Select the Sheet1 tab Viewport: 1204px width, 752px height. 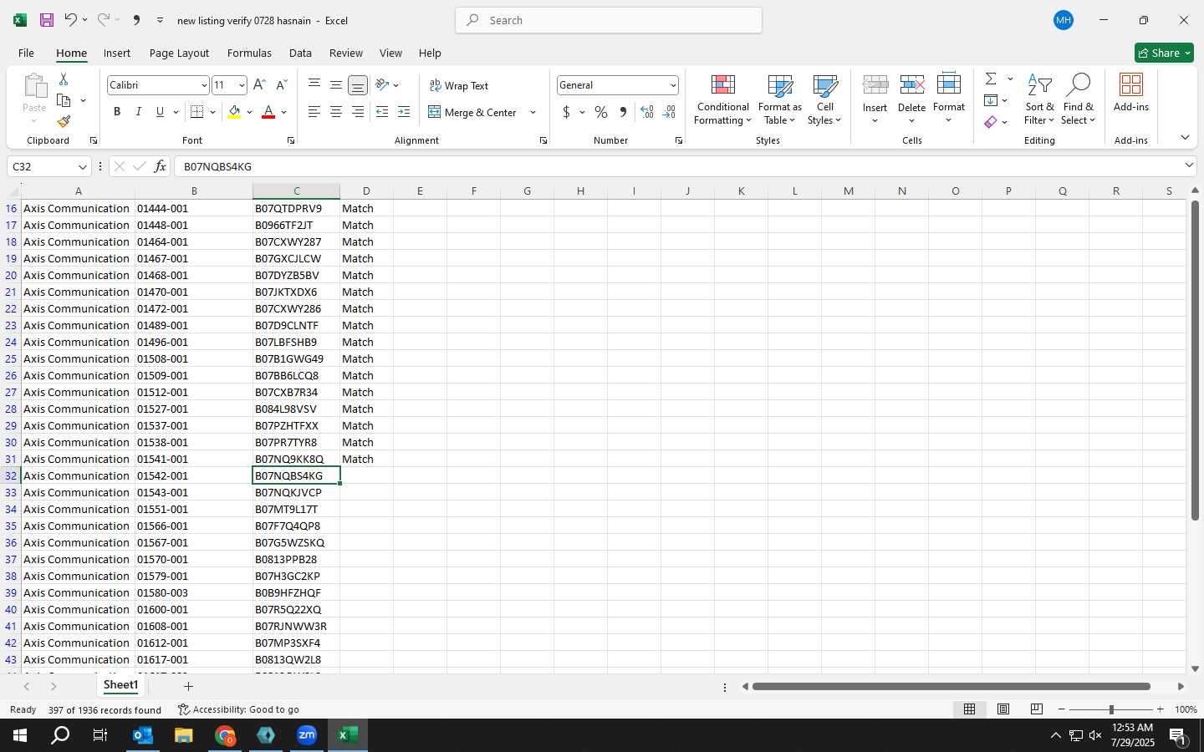tap(120, 685)
